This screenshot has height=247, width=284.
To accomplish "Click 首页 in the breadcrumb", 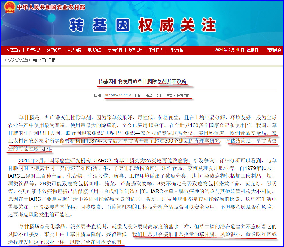I will (36, 60).
